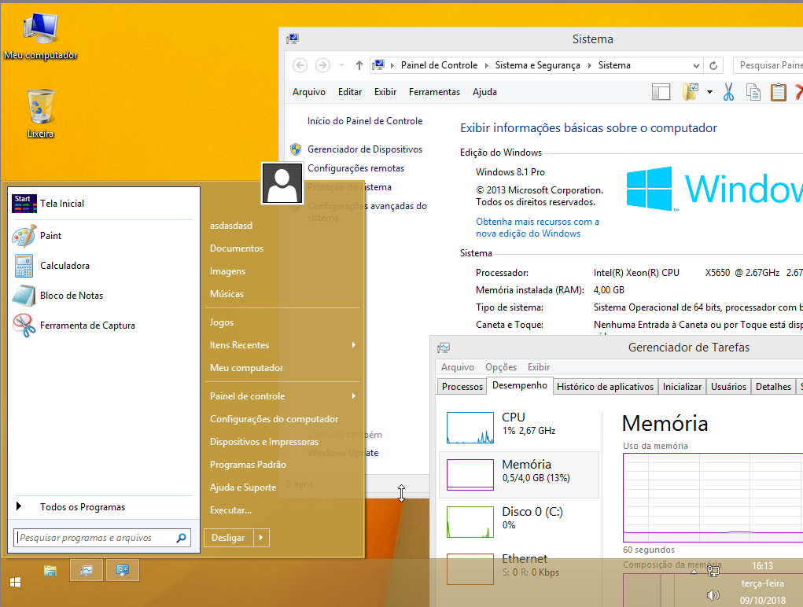
Task: Open Ferramentas menu in Sistema window
Action: [434, 92]
